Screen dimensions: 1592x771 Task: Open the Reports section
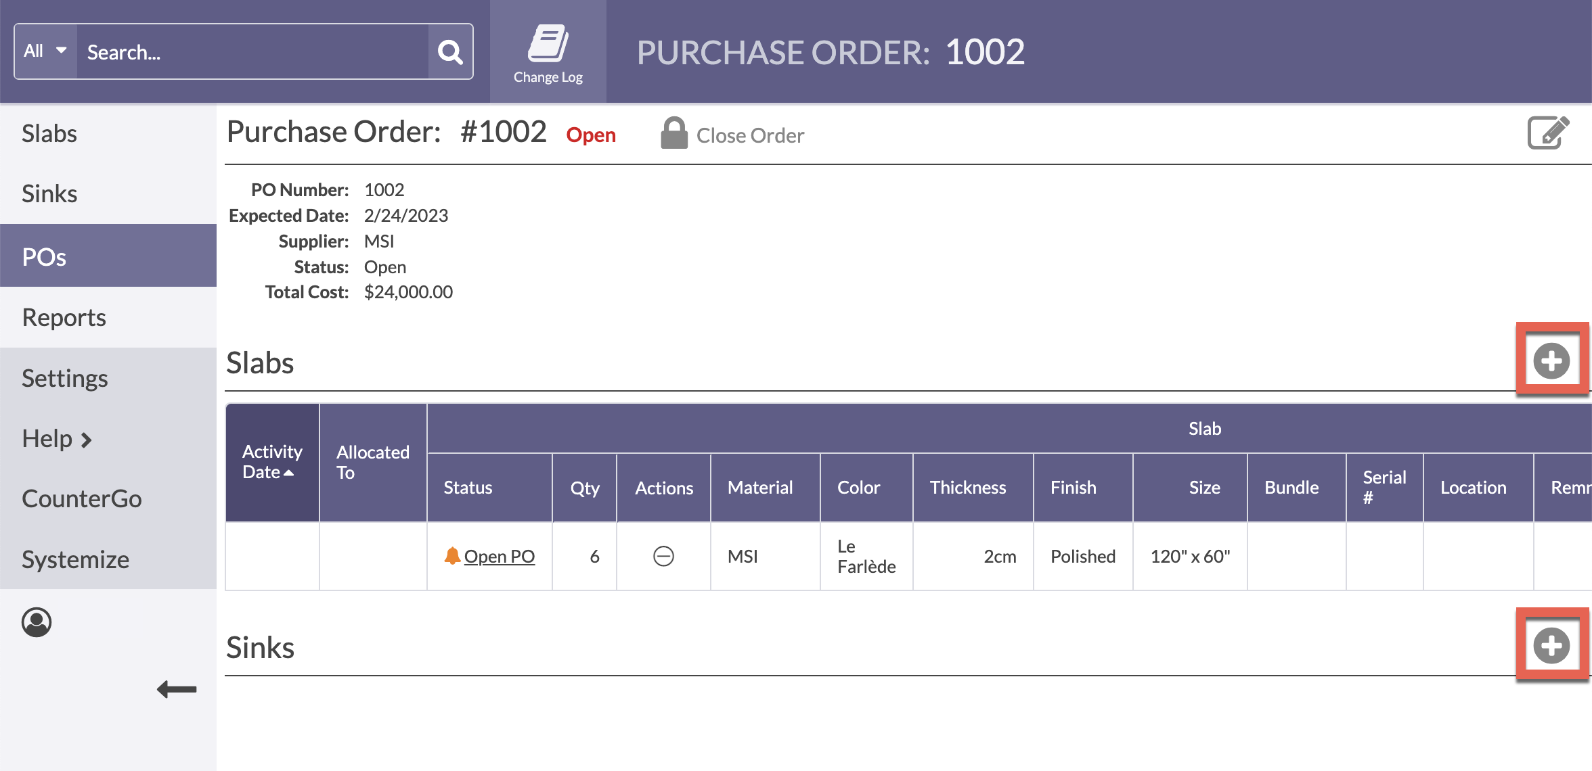[64, 317]
